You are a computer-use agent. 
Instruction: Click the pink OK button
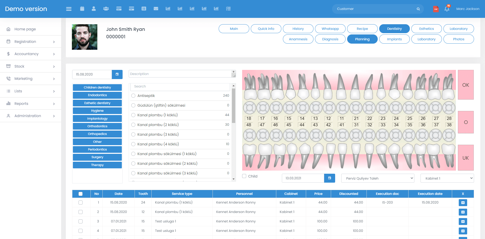[x=466, y=85]
